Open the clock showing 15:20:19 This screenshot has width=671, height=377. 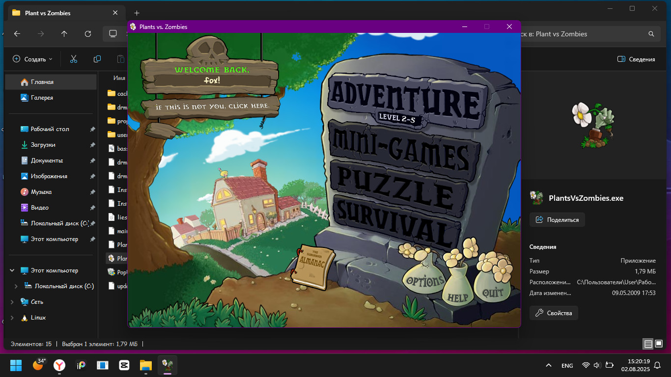pos(636,365)
